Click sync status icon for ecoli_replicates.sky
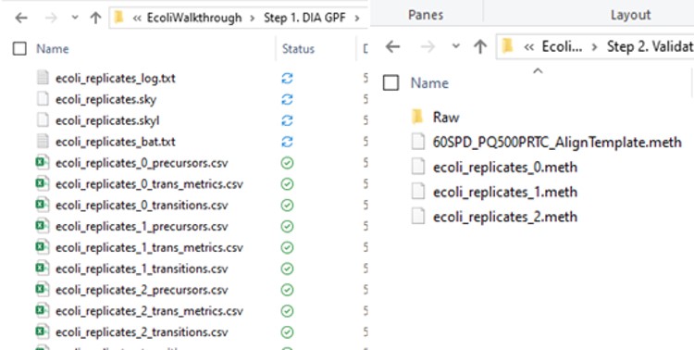Screen dimensions: 694x350 click(287, 100)
